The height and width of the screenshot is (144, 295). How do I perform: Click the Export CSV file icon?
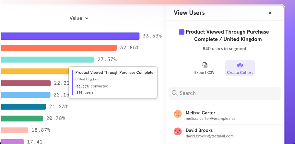[204, 65]
